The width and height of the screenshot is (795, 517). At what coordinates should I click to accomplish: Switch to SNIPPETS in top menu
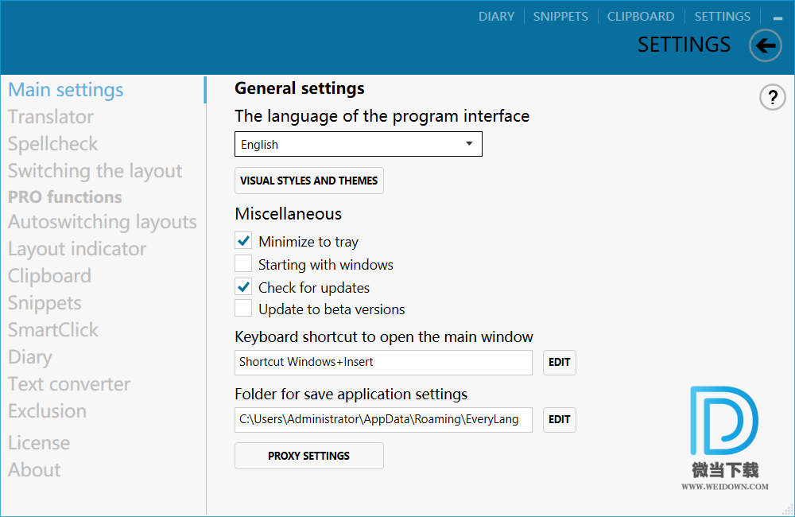coord(560,17)
